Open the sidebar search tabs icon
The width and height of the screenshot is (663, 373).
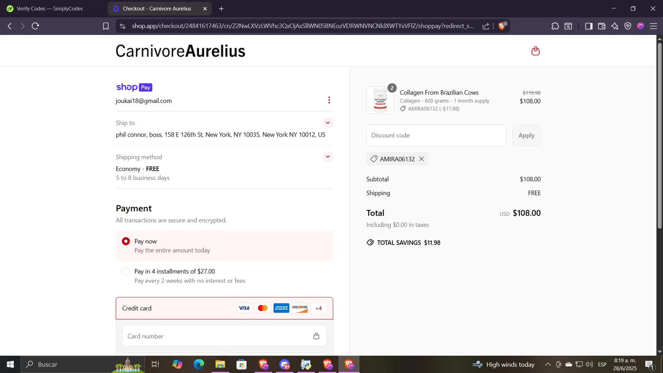pyautogui.click(x=568, y=26)
